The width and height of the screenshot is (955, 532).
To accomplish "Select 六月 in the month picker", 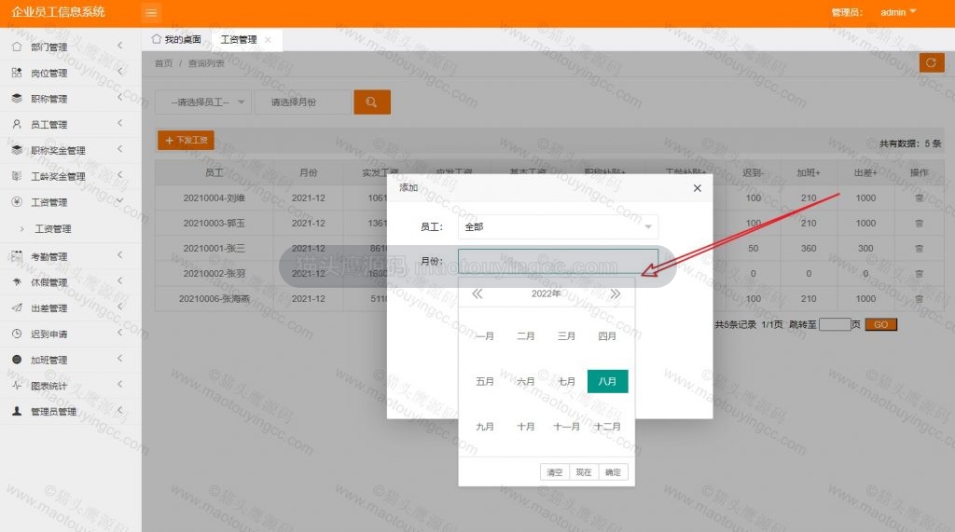I will [x=526, y=382].
